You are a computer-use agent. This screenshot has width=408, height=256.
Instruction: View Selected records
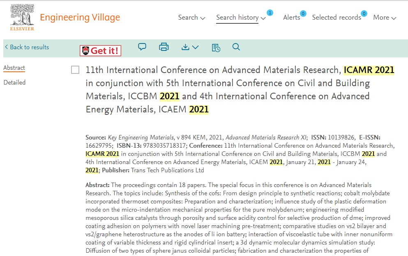tap(336, 18)
